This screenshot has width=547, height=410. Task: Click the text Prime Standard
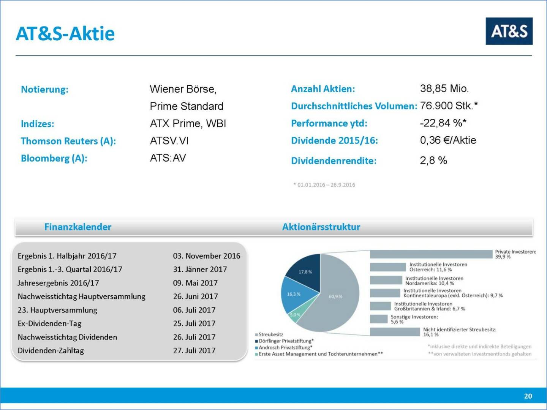click(187, 106)
